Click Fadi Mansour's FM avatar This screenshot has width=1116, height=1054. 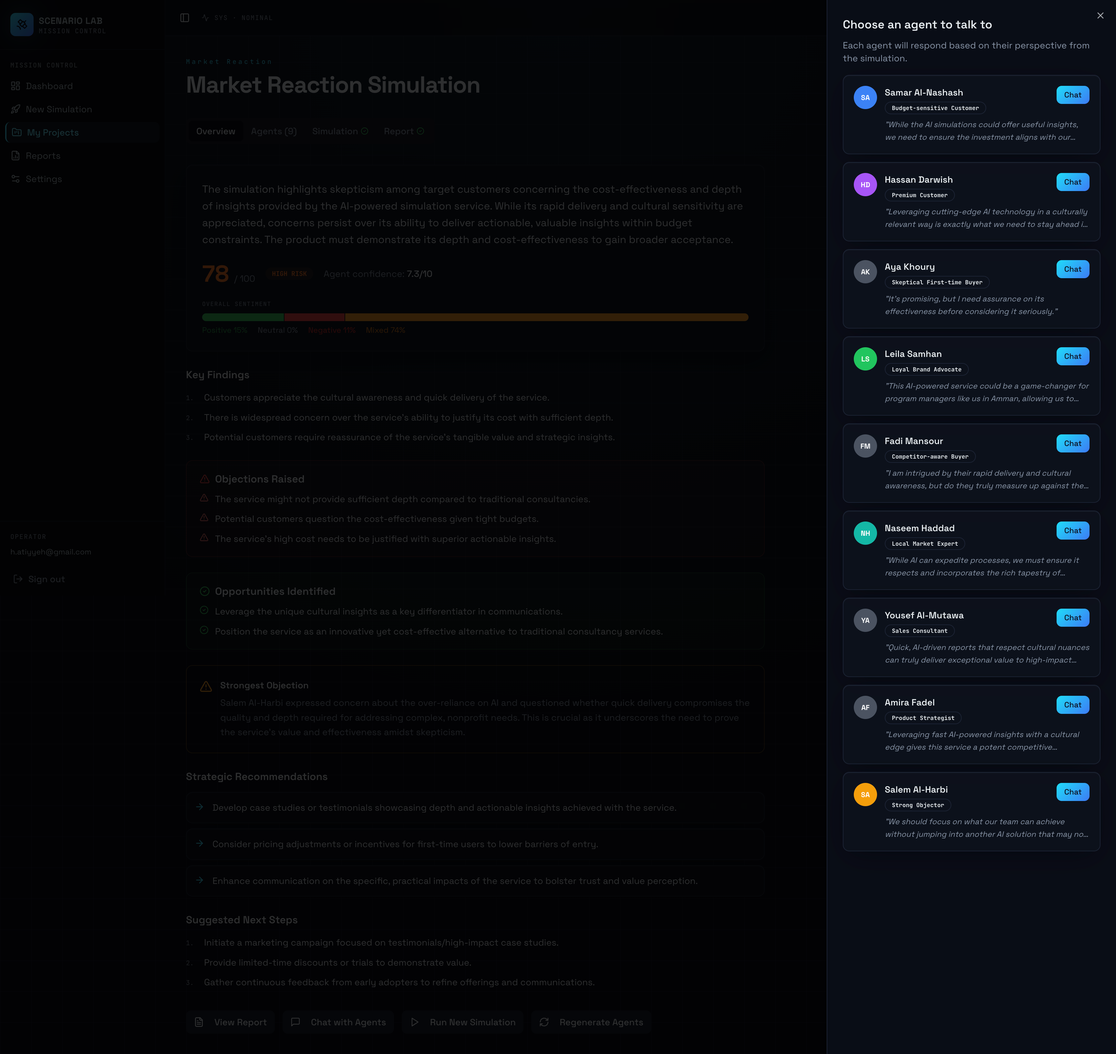point(865,446)
